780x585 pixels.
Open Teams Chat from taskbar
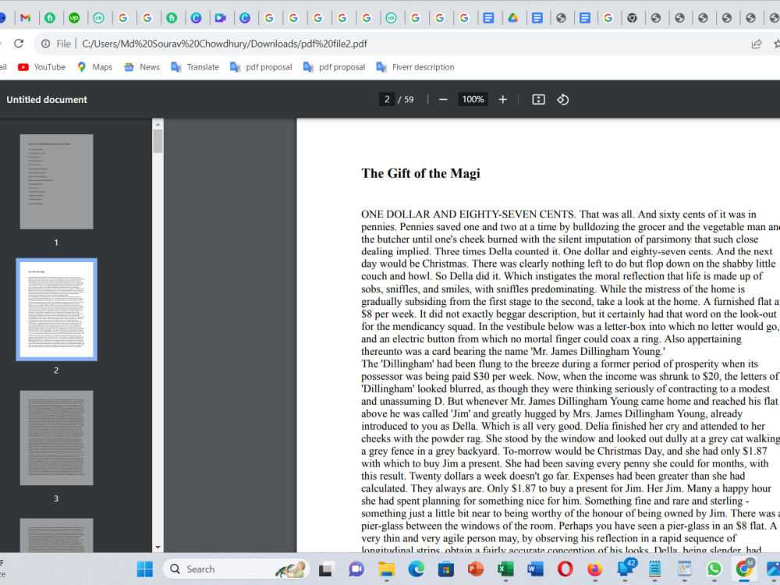pyautogui.click(x=356, y=569)
